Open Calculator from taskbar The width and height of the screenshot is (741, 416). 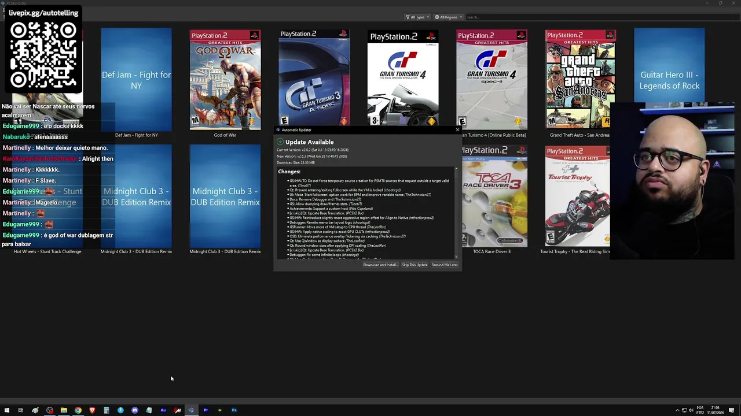107,410
